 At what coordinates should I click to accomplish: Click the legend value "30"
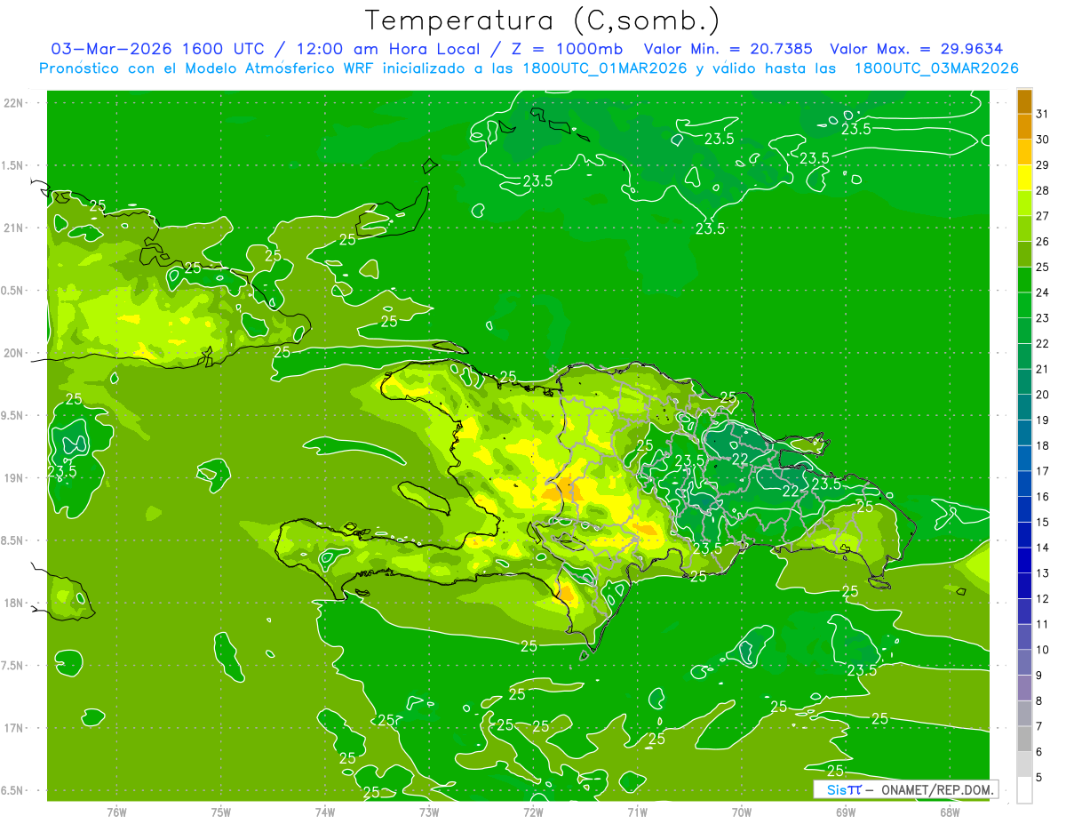point(1043,140)
